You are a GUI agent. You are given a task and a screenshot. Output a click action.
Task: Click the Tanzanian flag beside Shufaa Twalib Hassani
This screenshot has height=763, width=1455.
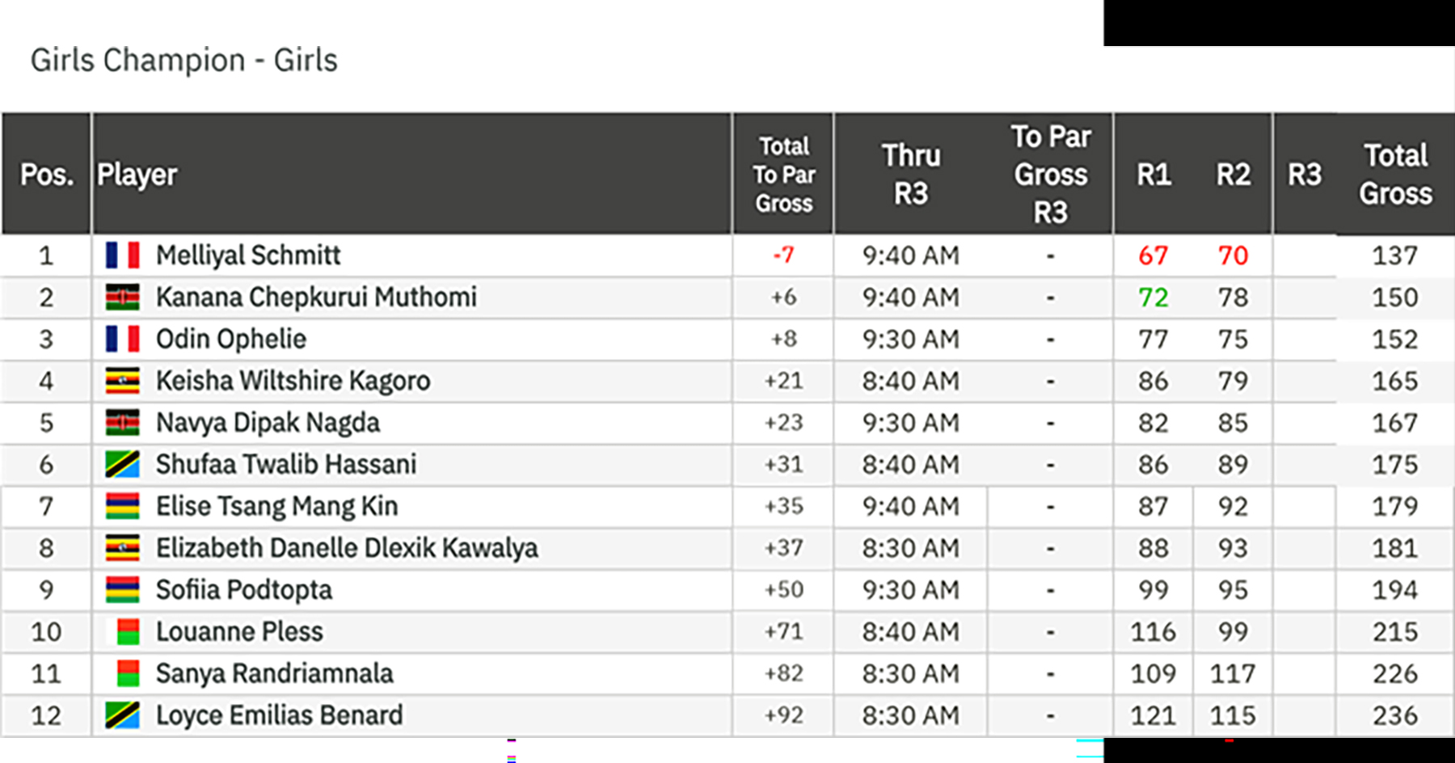122,465
